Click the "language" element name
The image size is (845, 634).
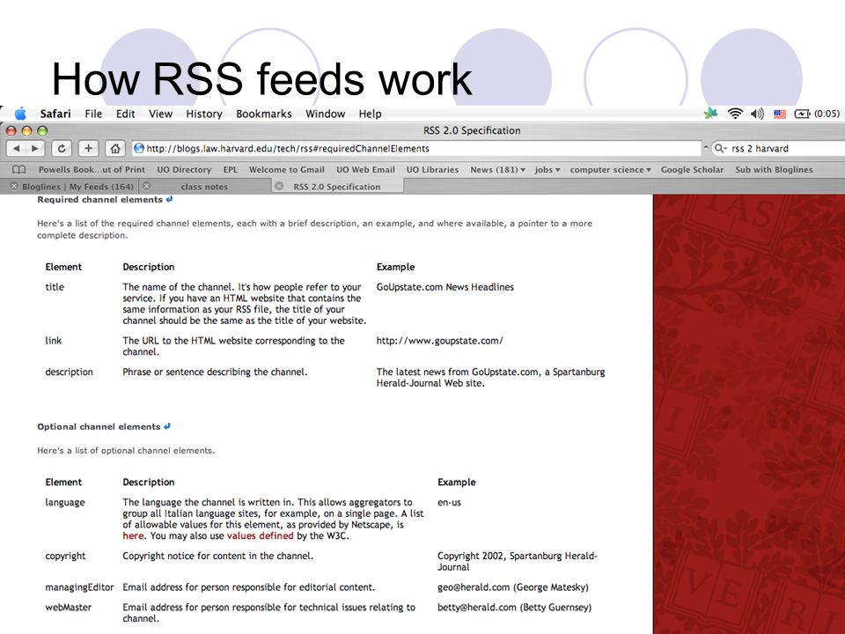point(64,503)
